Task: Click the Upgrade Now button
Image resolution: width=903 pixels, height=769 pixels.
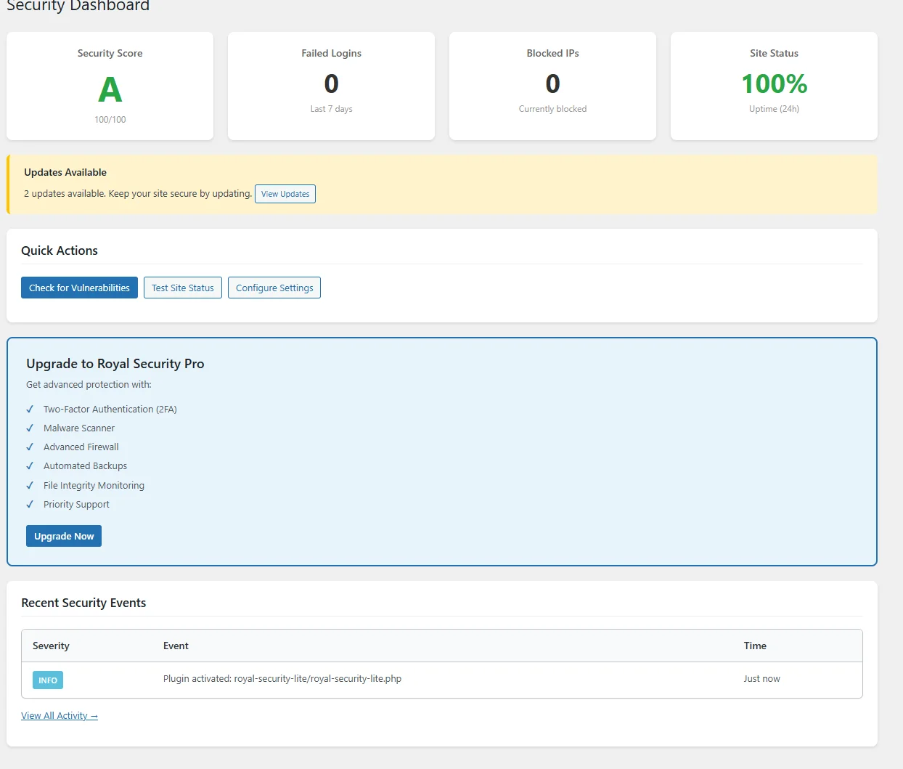Action: (x=63, y=536)
